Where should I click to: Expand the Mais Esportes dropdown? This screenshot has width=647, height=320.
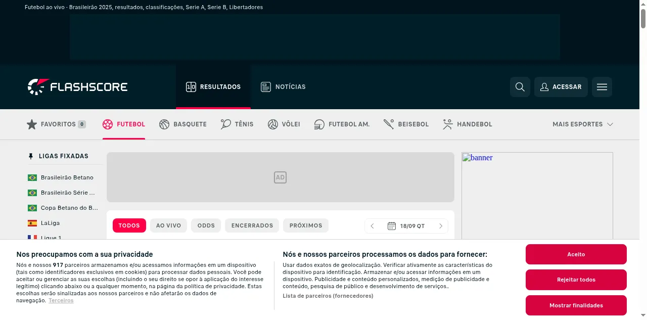(x=582, y=124)
